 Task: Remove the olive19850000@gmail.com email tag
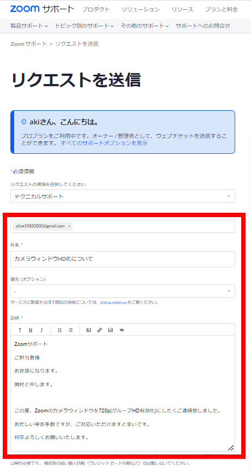[x=69, y=226]
